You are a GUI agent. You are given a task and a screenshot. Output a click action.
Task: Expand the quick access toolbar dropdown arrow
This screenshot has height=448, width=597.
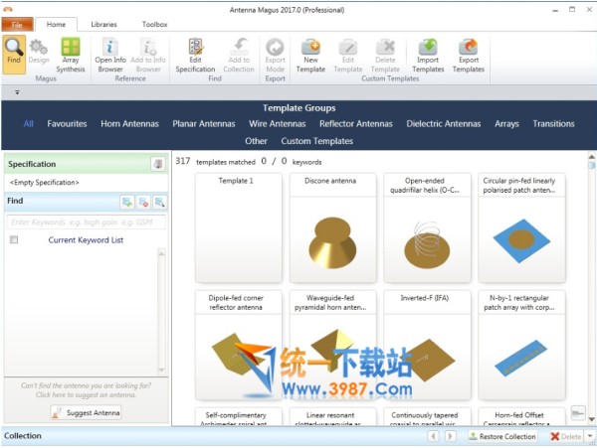click(17, 92)
